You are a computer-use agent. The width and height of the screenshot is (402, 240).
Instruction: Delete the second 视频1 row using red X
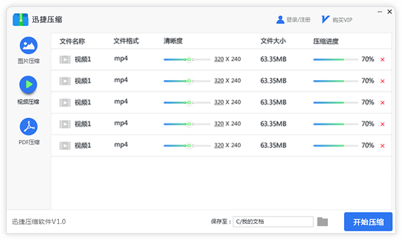[x=383, y=81]
